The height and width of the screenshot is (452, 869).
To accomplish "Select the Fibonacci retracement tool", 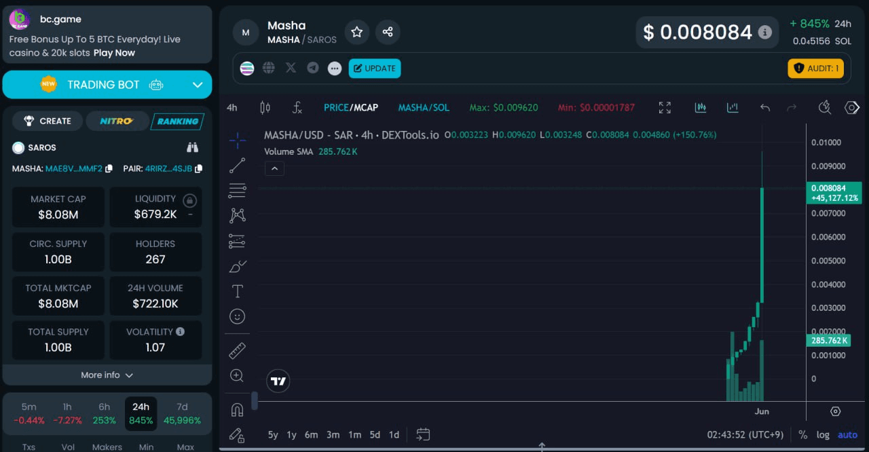I will point(238,190).
